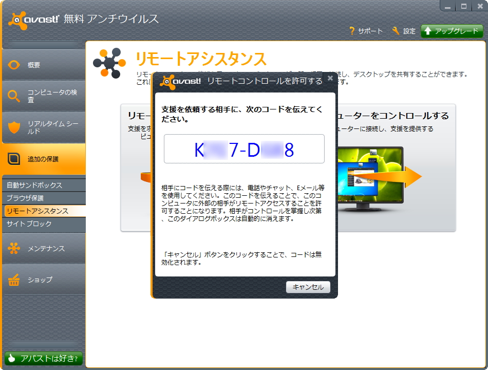Click the サポート question mark icon
This screenshot has width=488, height=370.
pyautogui.click(x=353, y=30)
